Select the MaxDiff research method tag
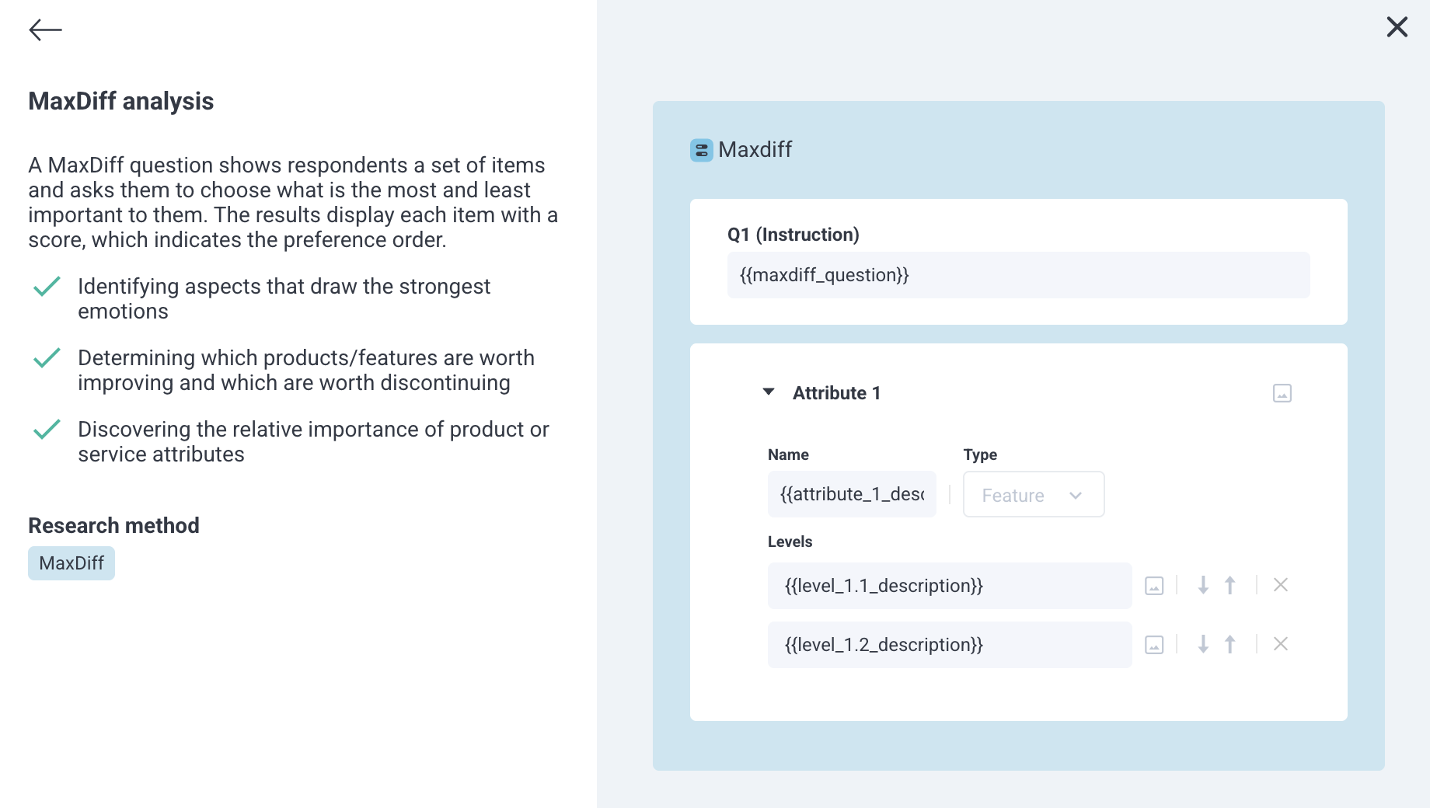1430x808 pixels. pyautogui.click(x=71, y=563)
